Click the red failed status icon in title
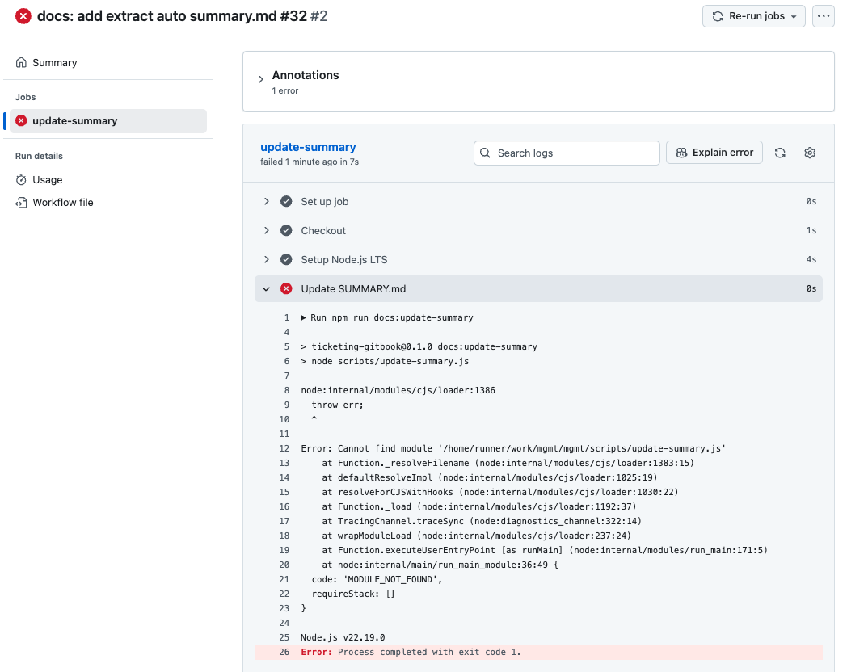This screenshot has width=847, height=672. coord(23,16)
